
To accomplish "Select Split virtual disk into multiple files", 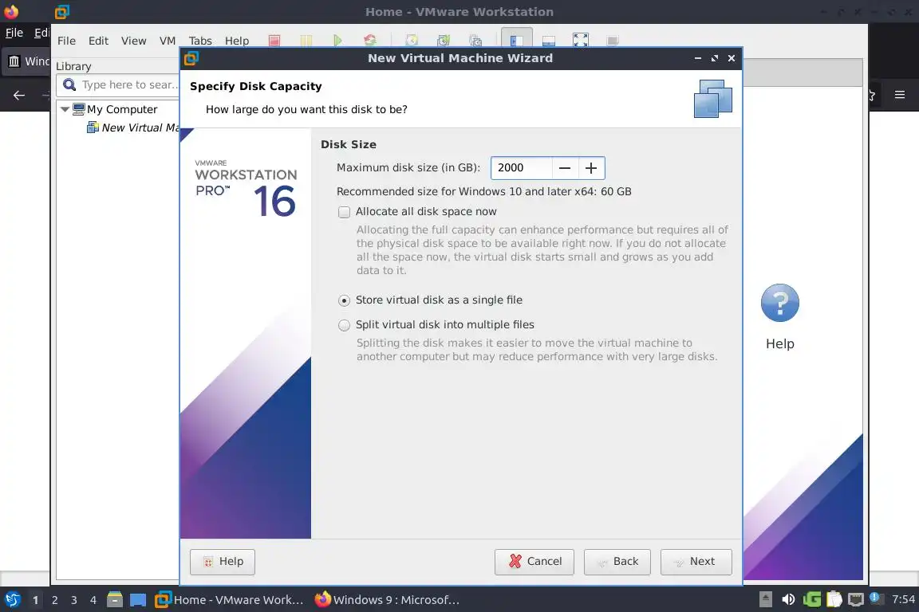I will [x=344, y=325].
